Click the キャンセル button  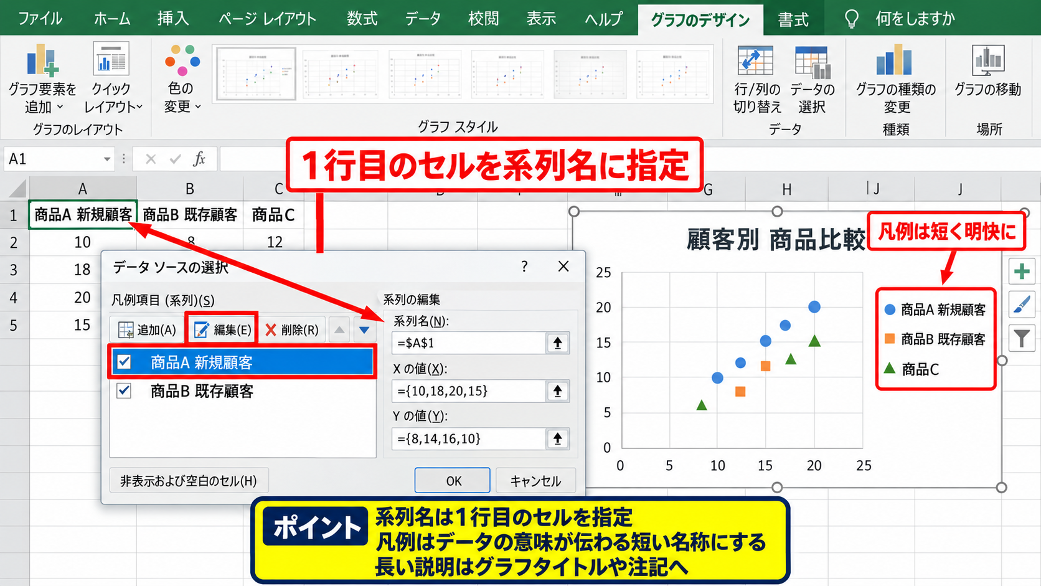(x=535, y=481)
